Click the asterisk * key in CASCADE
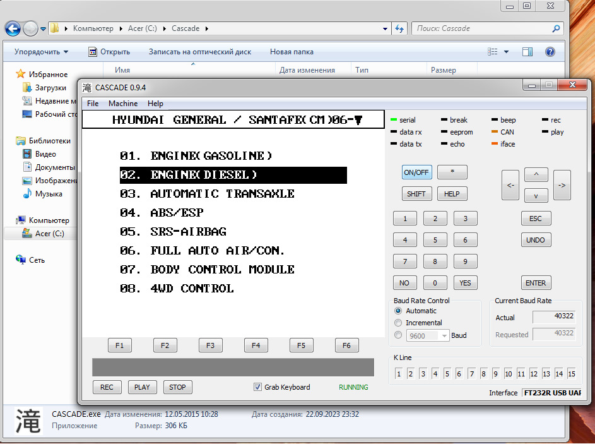595x444 pixels. coord(452,172)
